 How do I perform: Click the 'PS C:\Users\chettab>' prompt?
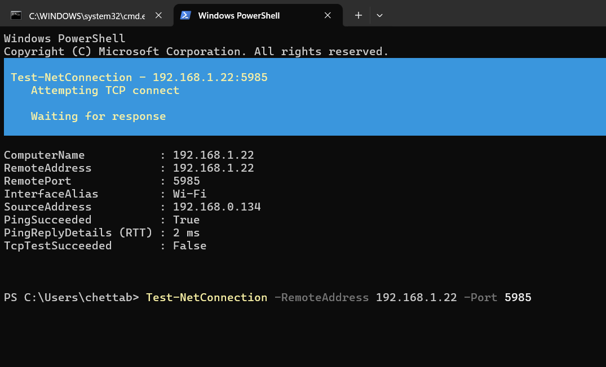click(72, 298)
